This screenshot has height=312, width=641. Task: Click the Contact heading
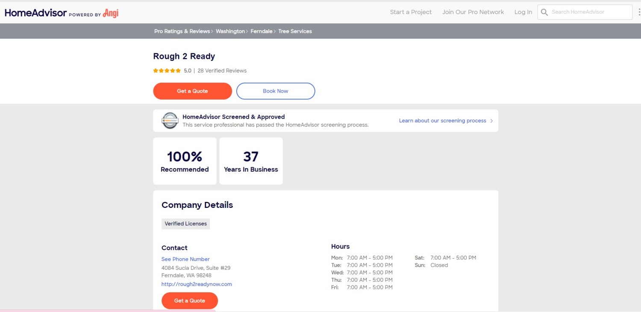coord(174,248)
